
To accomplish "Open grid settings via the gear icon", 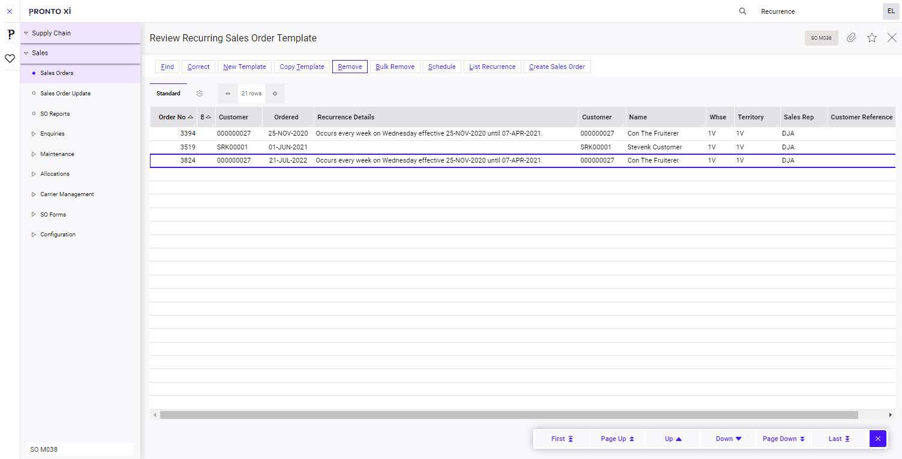I will (200, 94).
